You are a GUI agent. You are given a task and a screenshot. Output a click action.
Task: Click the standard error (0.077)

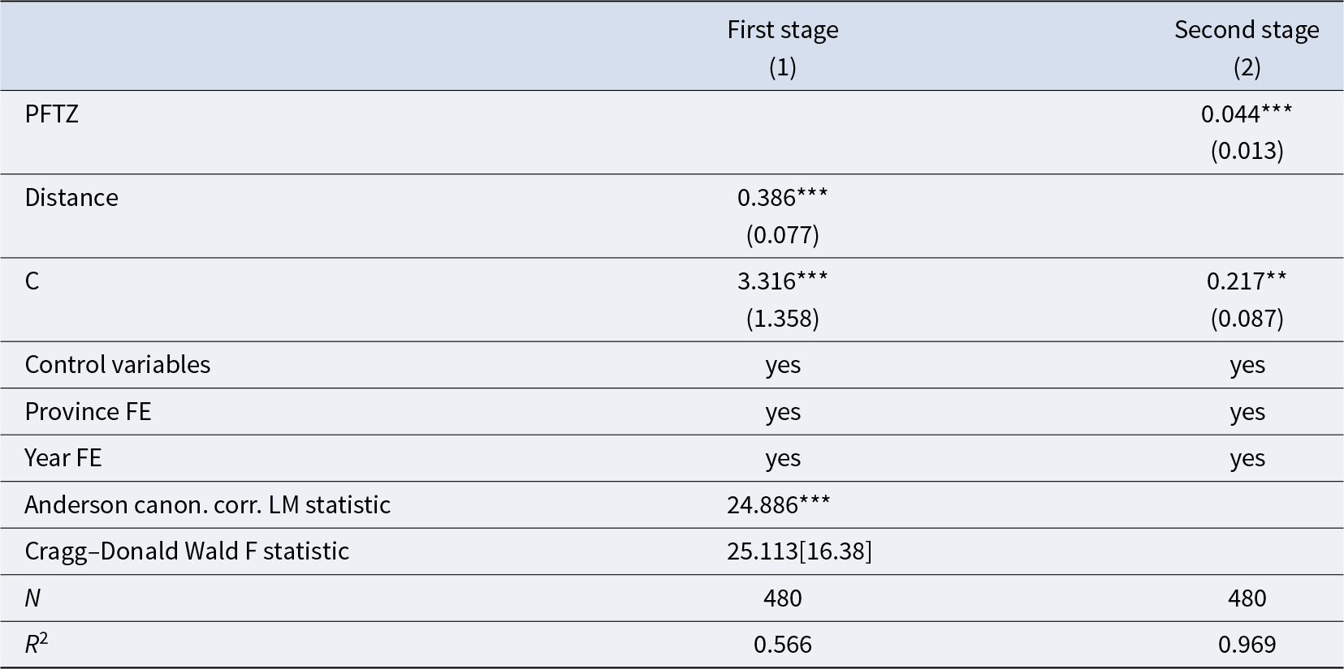(x=782, y=235)
